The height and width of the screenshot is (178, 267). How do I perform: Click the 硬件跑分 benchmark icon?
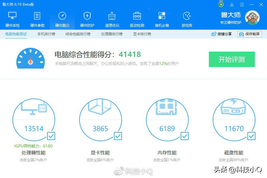coord(62,18)
